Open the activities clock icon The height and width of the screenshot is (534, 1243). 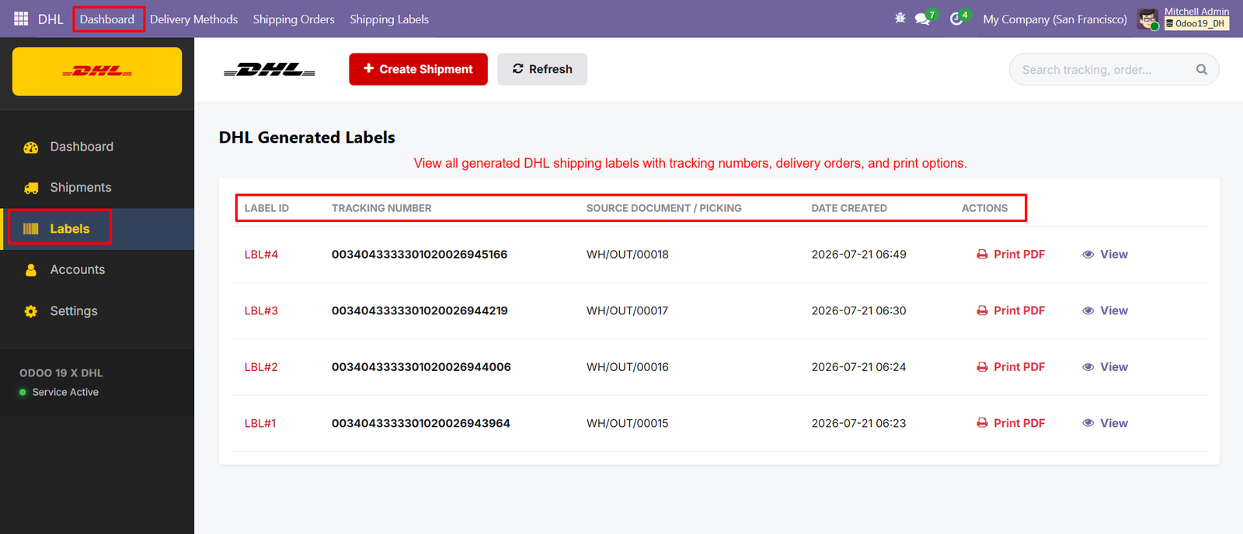tap(956, 19)
